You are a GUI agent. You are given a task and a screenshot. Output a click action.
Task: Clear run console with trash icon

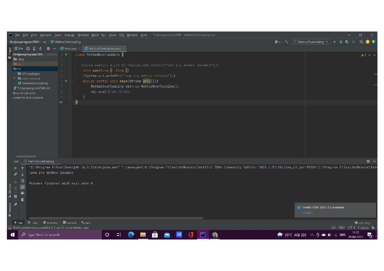[x=22, y=199]
